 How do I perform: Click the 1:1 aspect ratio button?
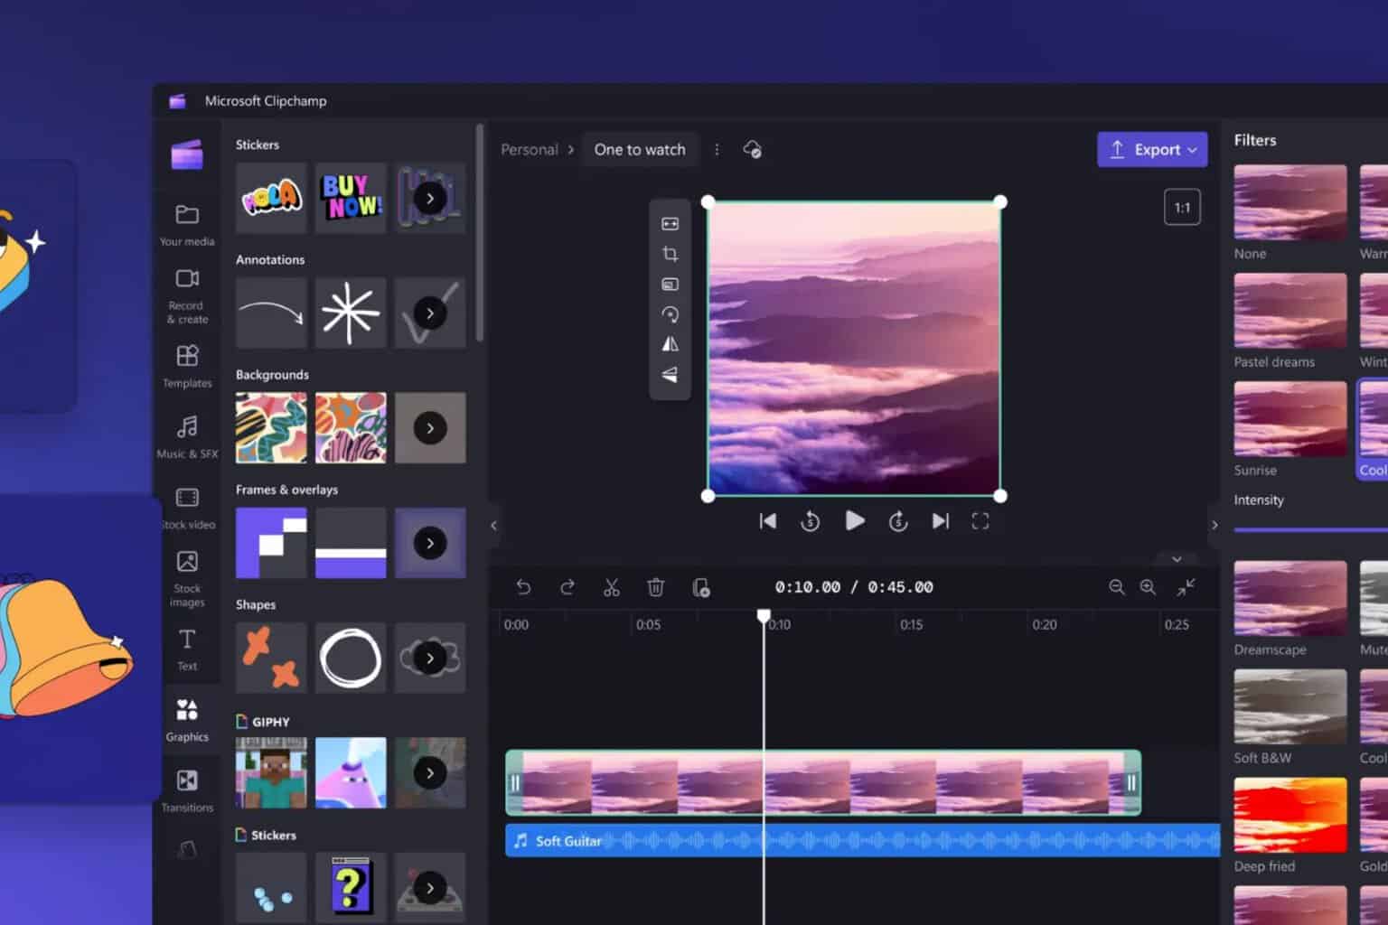[1182, 207]
